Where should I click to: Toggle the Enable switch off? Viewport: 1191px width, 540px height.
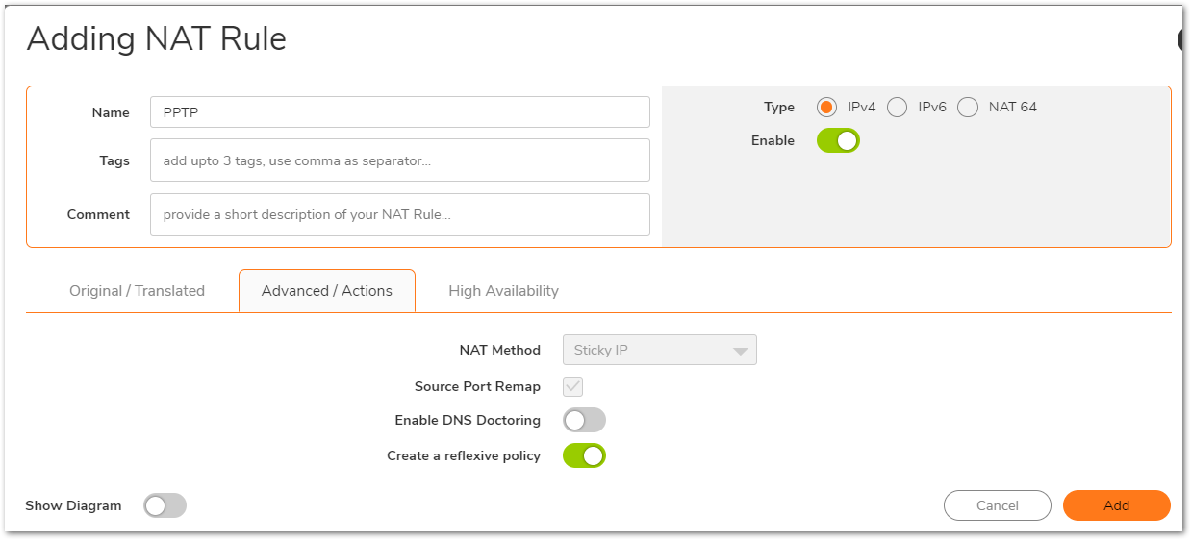coord(838,141)
